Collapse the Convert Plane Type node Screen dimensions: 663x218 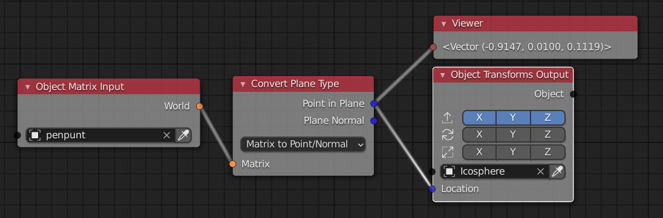(x=243, y=84)
